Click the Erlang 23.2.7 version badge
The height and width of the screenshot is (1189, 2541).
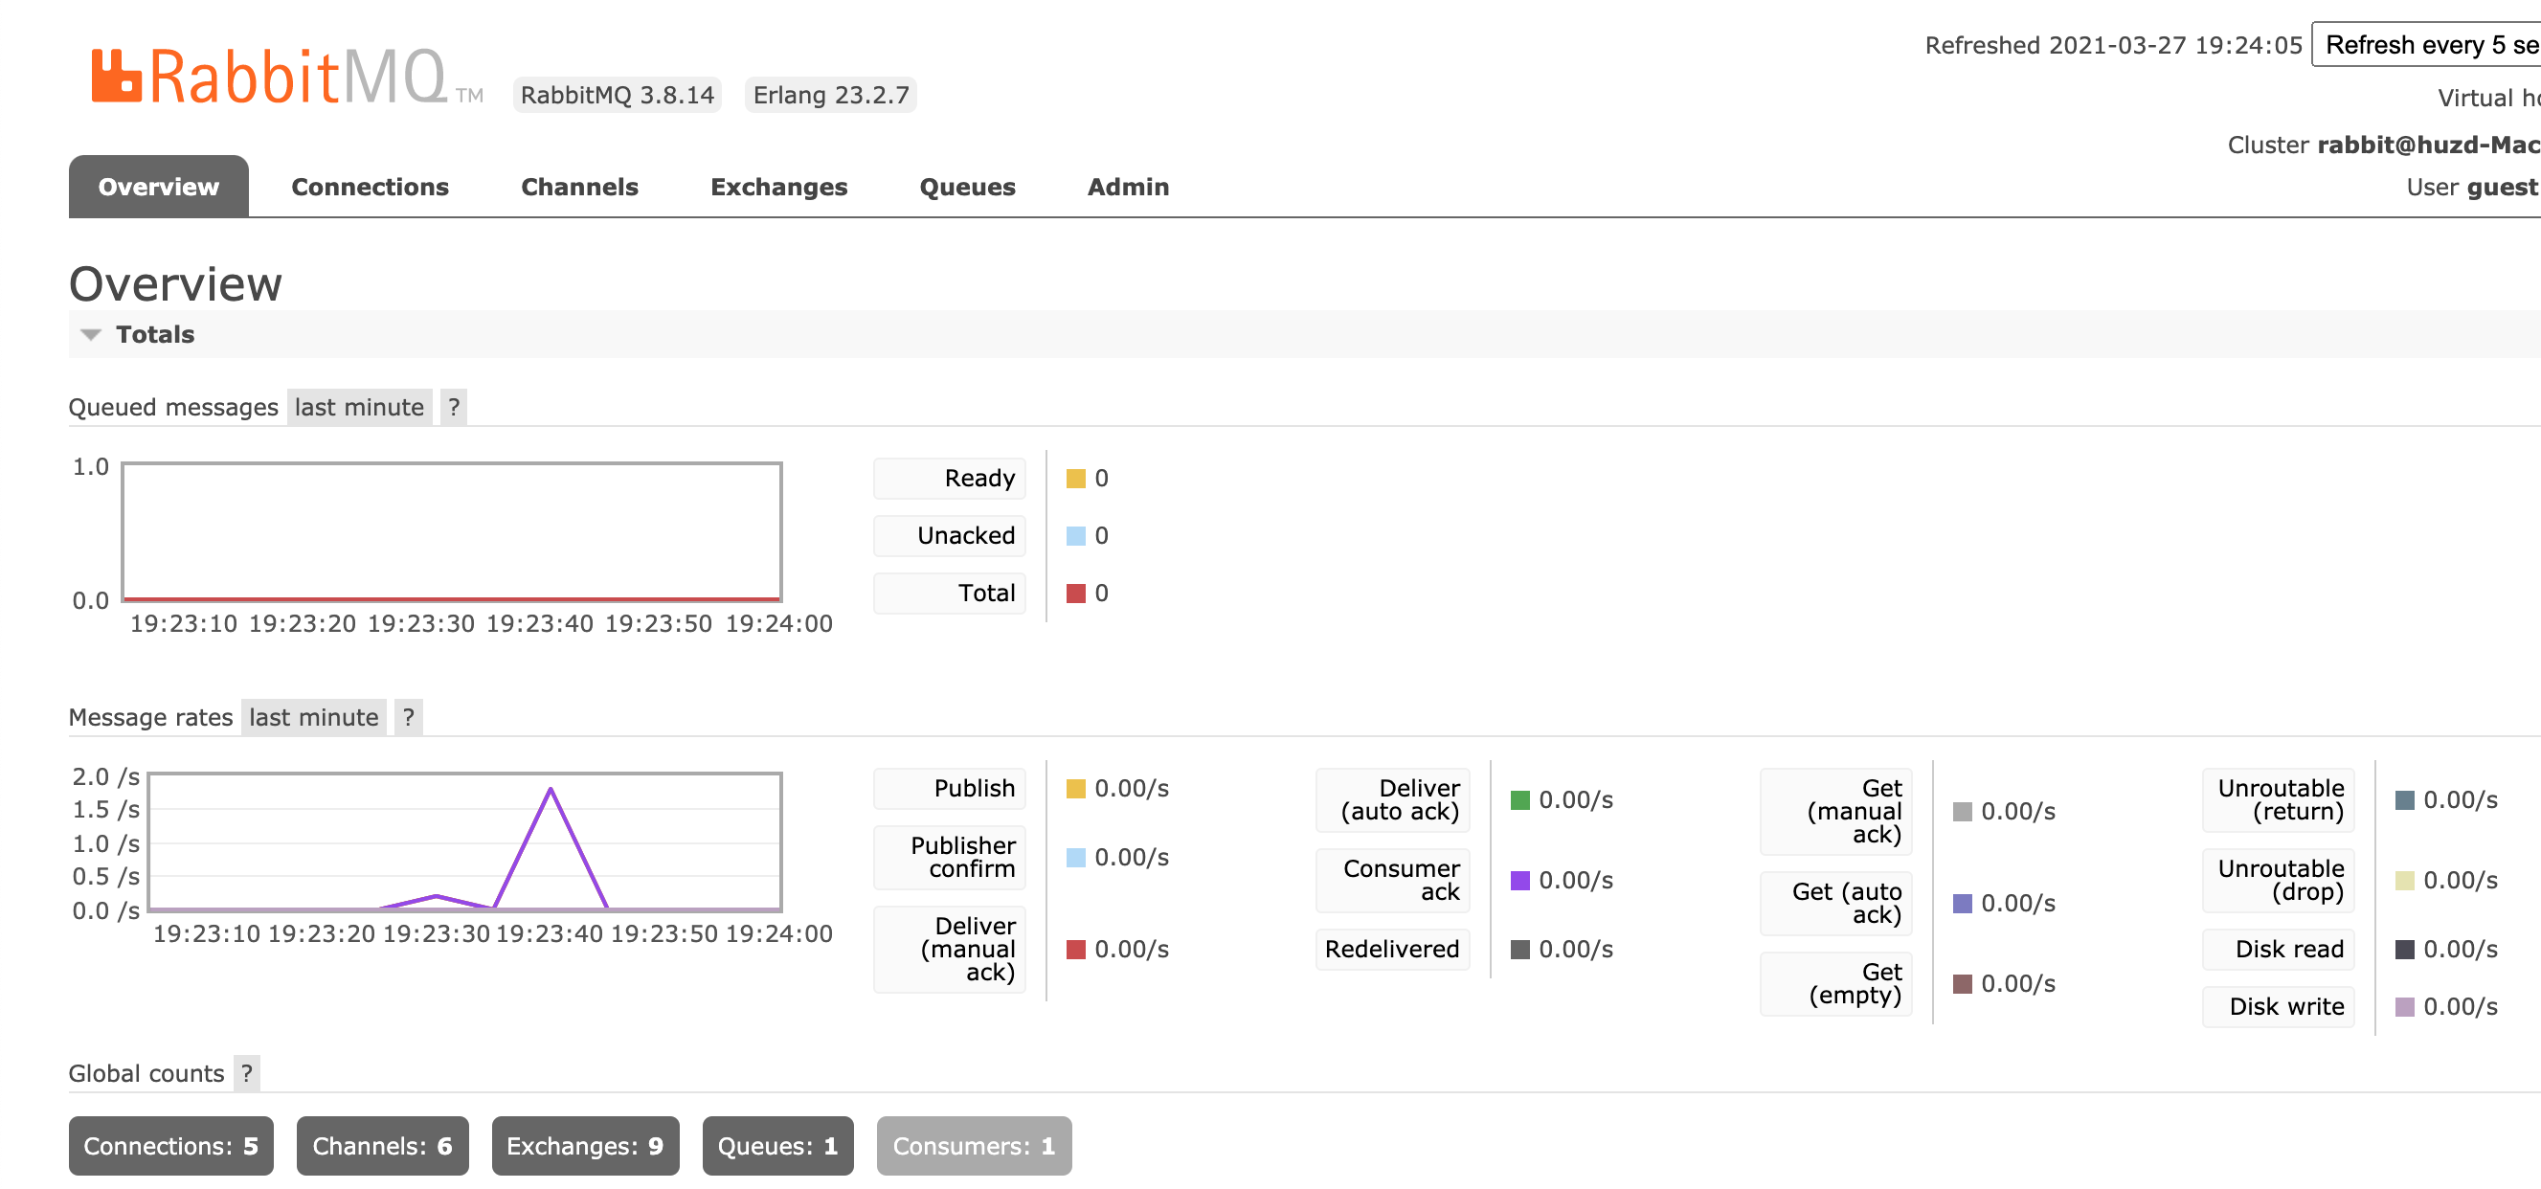coord(830,95)
